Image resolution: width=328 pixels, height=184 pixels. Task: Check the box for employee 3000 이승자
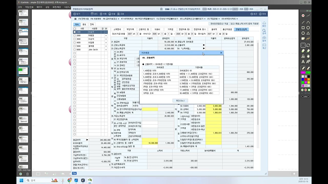[75, 39]
